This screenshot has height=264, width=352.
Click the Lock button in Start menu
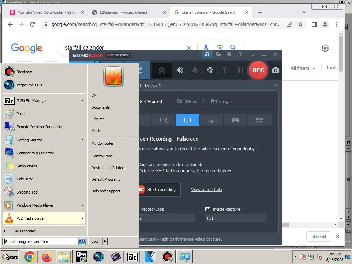click(96, 241)
